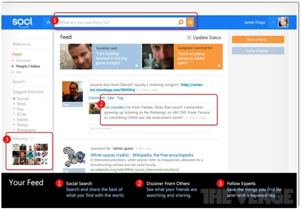Click play arrow on Gadgeteer card
The width and height of the screenshot is (301, 209).
click(x=219, y=66)
